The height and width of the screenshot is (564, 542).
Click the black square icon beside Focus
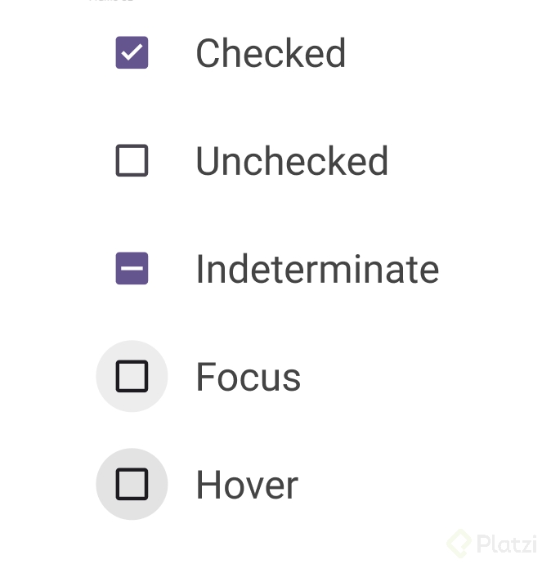point(132,377)
